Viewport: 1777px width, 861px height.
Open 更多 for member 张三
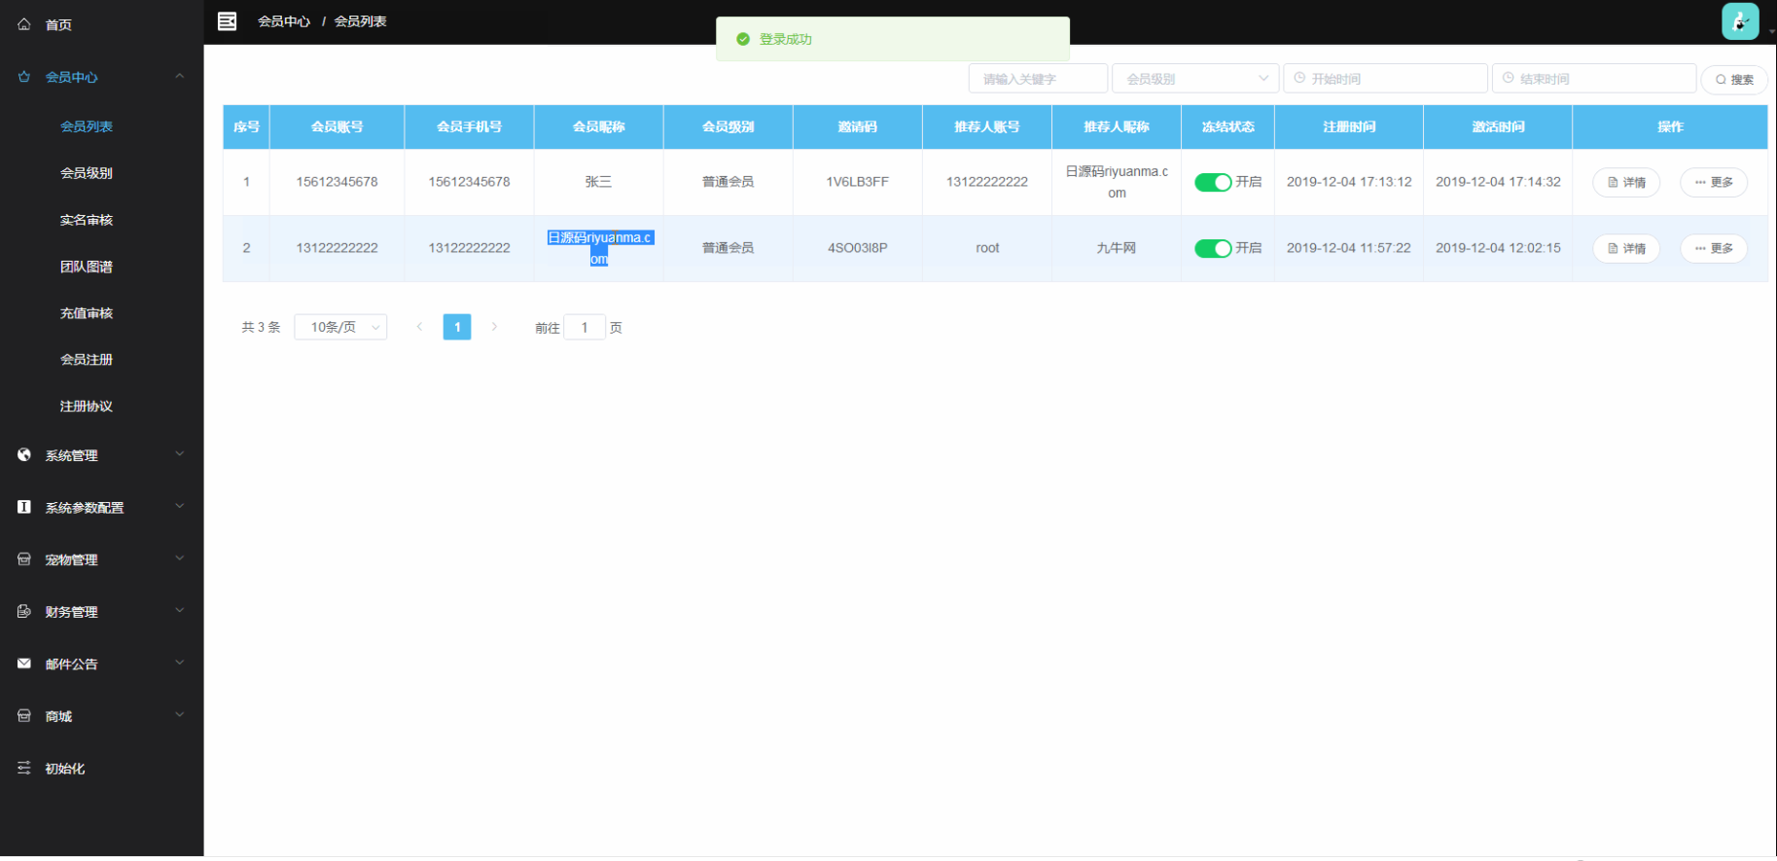(1714, 182)
